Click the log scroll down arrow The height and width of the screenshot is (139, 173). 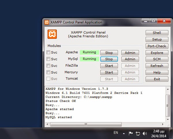[168, 120]
